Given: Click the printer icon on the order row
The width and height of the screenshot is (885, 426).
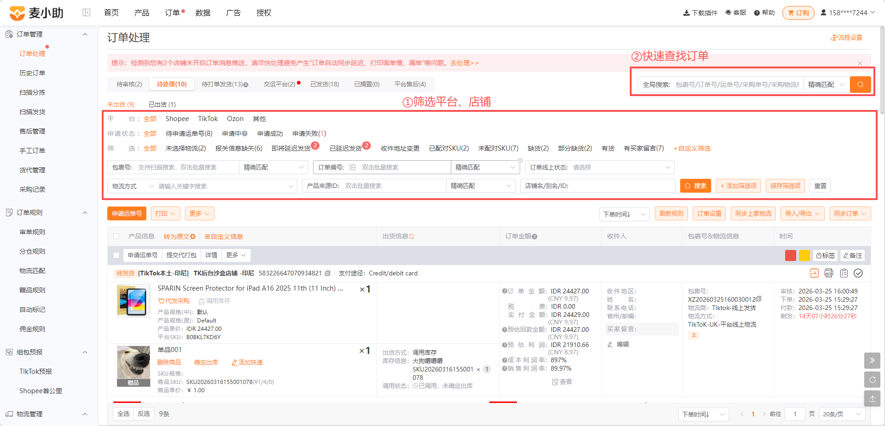Looking at the screenshot, I should (x=829, y=273).
